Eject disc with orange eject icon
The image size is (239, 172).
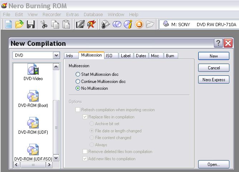139,24
